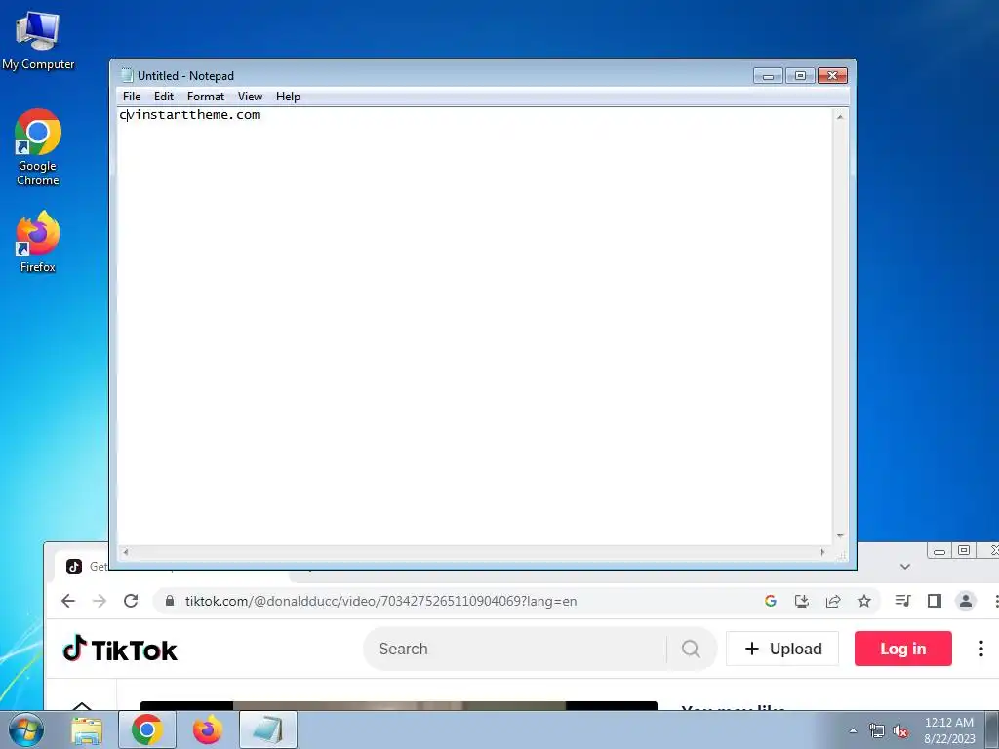Open the Windows Start orb

[25, 729]
